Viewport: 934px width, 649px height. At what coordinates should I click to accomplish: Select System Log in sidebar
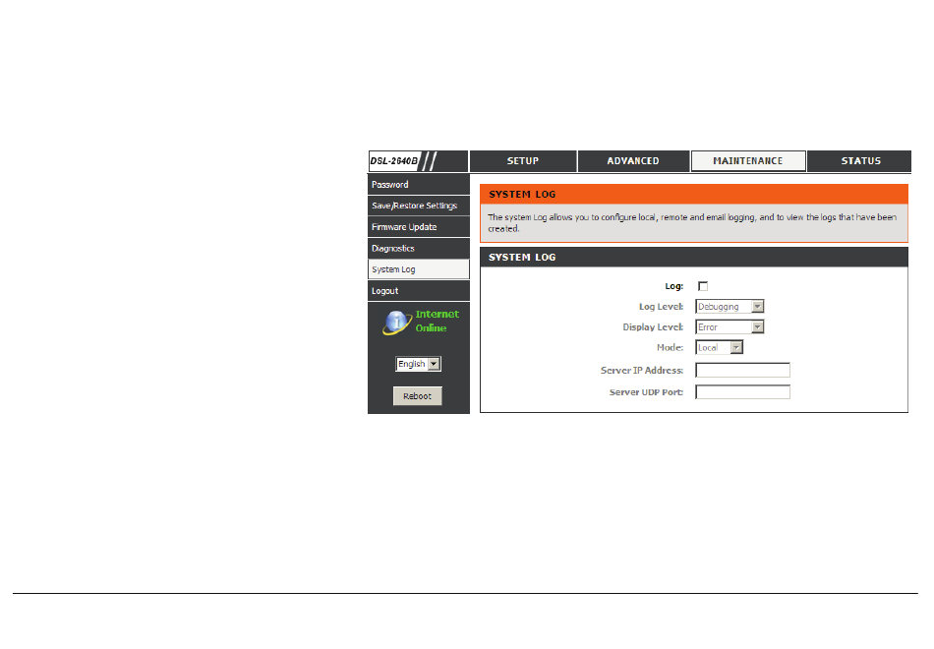(x=418, y=269)
